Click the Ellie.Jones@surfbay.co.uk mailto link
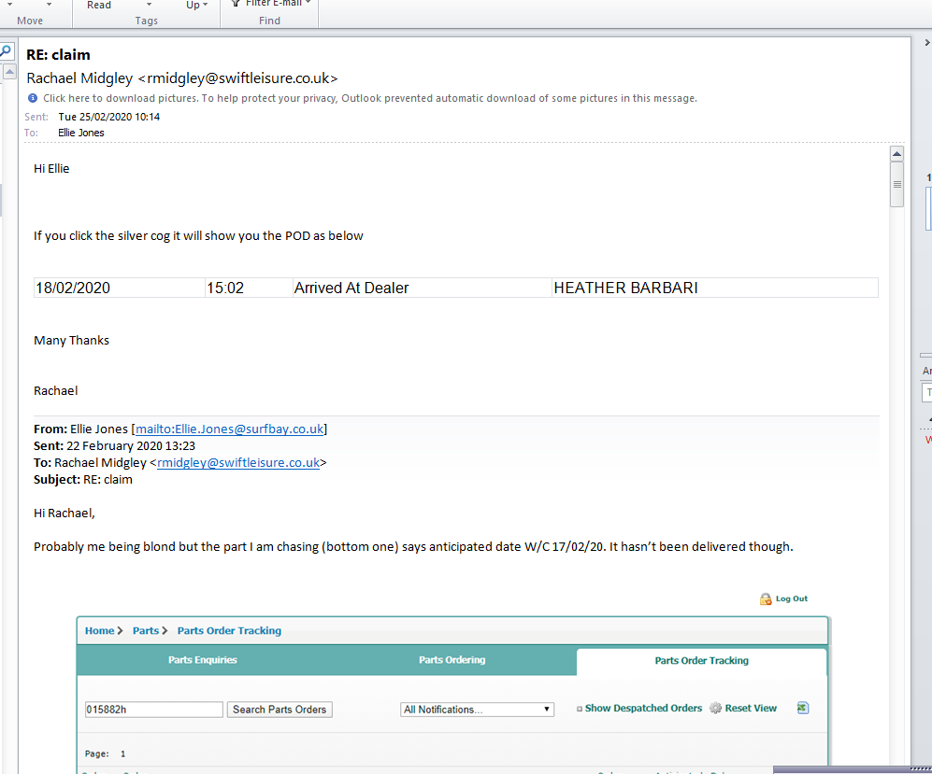 229,429
